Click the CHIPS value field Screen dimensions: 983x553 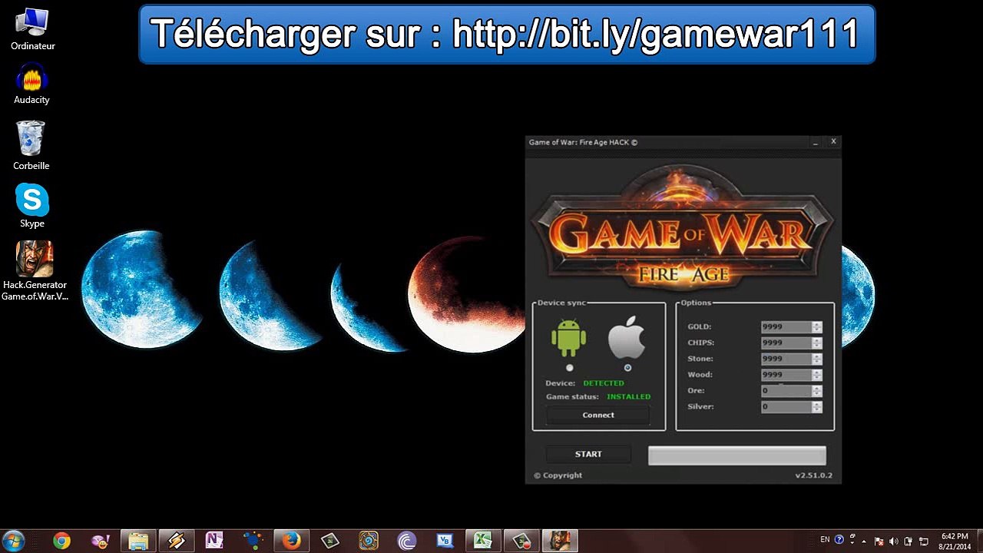[x=786, y=343]
